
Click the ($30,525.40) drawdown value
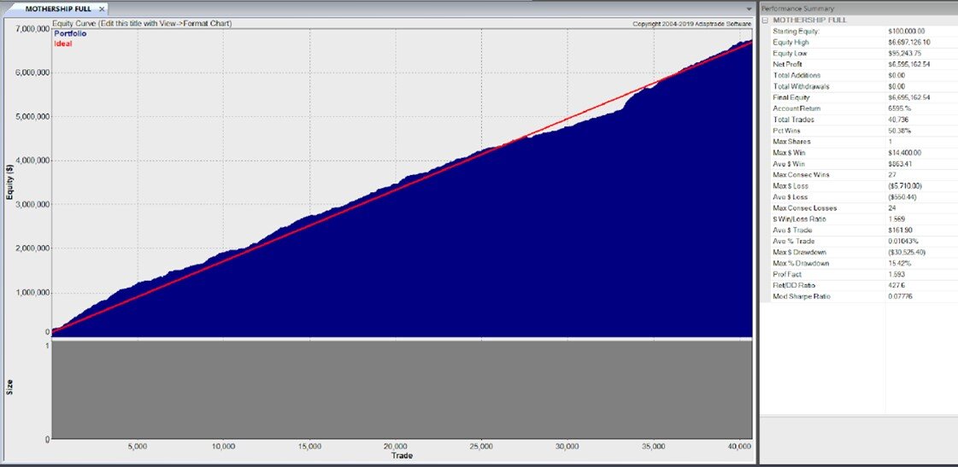pos(908,252)
